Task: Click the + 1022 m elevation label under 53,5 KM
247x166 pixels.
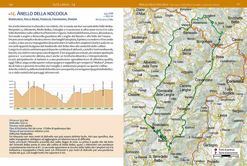Action: coord(108,16)
